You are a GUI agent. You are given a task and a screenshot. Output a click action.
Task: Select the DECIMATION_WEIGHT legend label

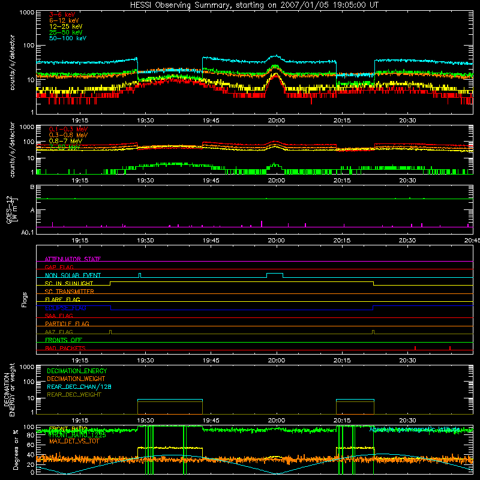[76, 379]
